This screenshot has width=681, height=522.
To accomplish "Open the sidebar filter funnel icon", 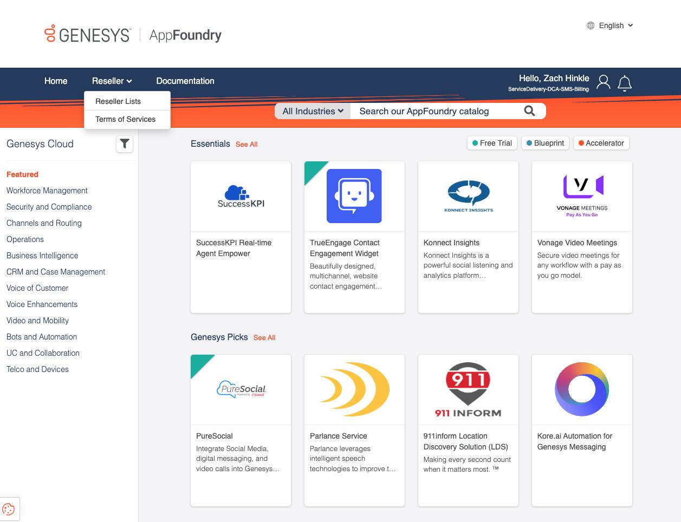I will tap(125, 144).
